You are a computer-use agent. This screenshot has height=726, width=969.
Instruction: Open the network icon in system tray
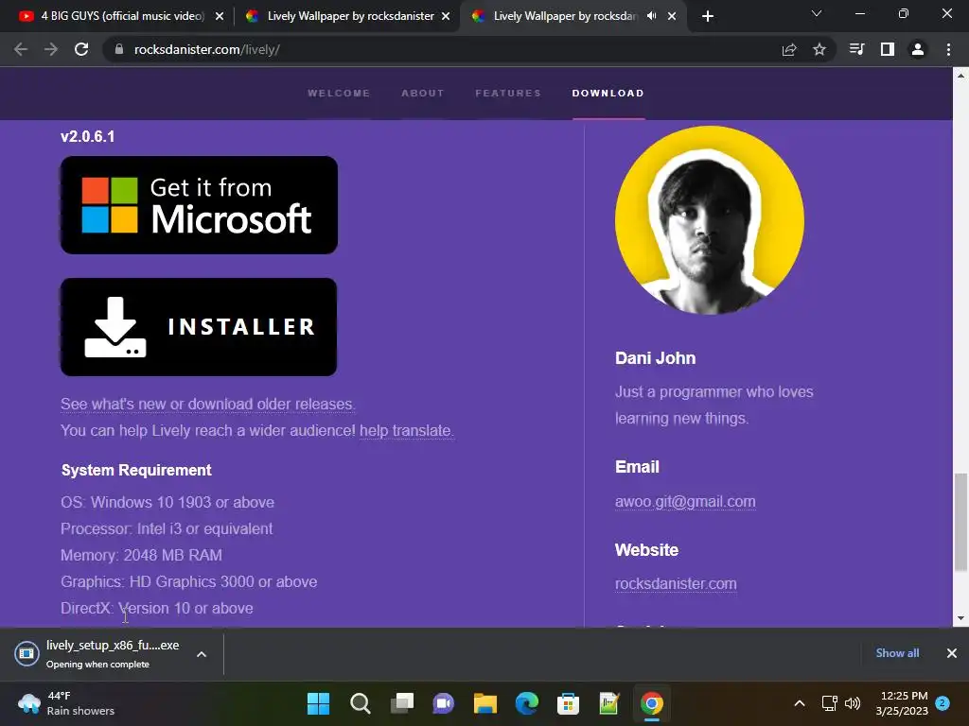829,703
